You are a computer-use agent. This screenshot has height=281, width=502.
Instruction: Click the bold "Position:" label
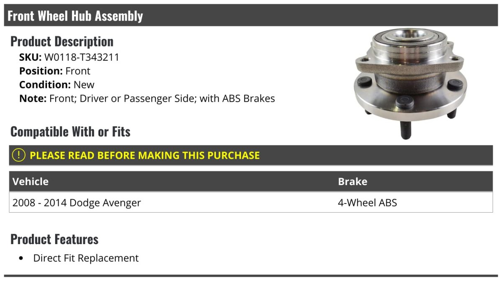41,71
